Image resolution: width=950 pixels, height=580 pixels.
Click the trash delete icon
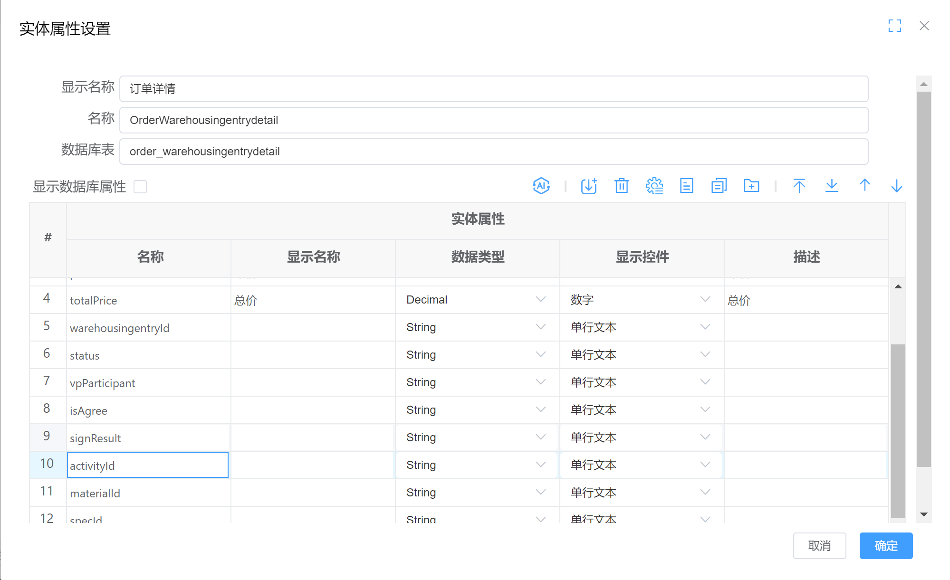(x=621, y=186)
